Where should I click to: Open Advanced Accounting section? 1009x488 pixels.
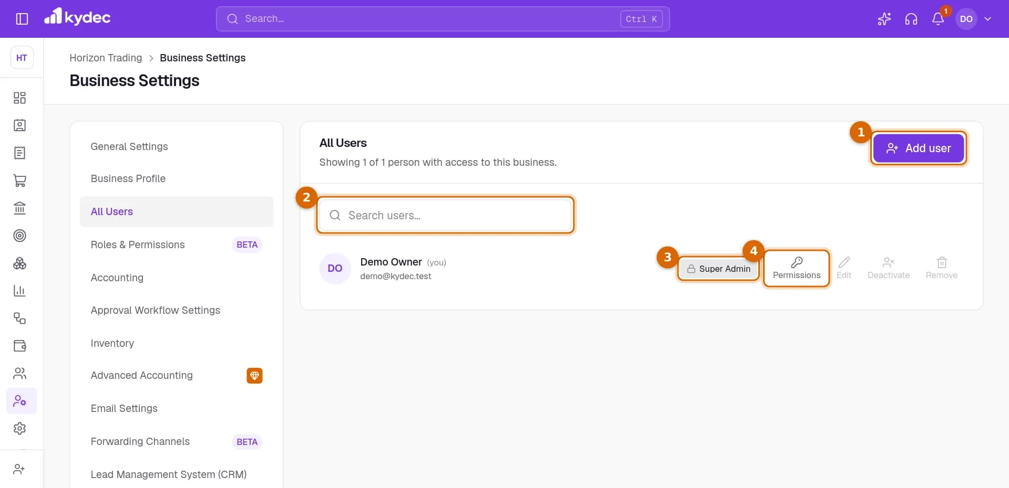coord(176,375)
